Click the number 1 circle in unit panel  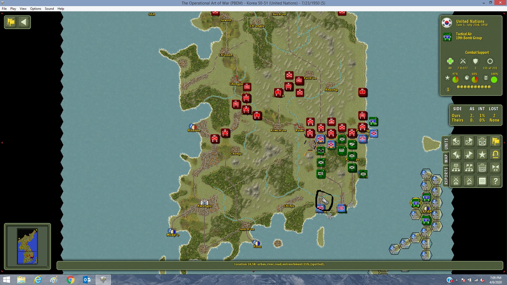(x=448, y=90)
